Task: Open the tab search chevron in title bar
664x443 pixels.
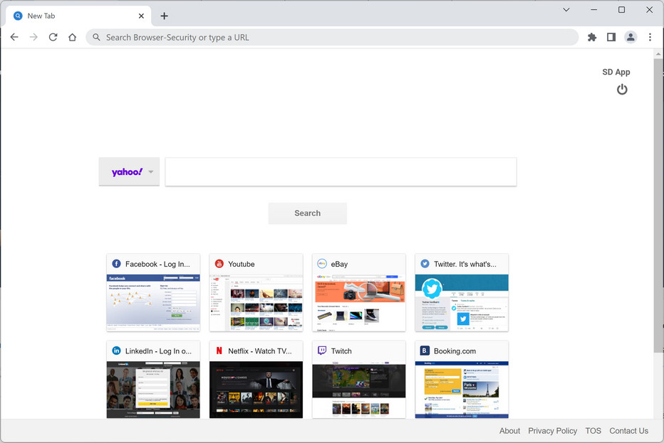Action: click(x=566, y=10)
